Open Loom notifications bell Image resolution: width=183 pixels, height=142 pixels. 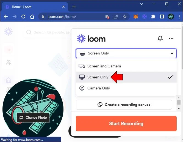coord(160,39)
